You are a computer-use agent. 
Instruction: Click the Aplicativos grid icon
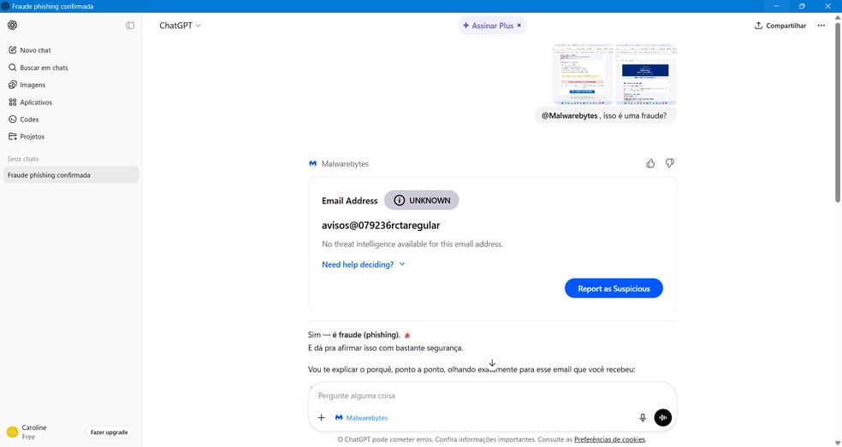click(12, 102)
